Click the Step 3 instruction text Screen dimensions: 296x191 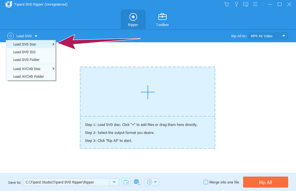pyautogui.click(x=109, y=140)
